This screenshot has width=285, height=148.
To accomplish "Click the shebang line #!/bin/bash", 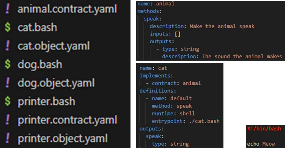I will (264, 129).
